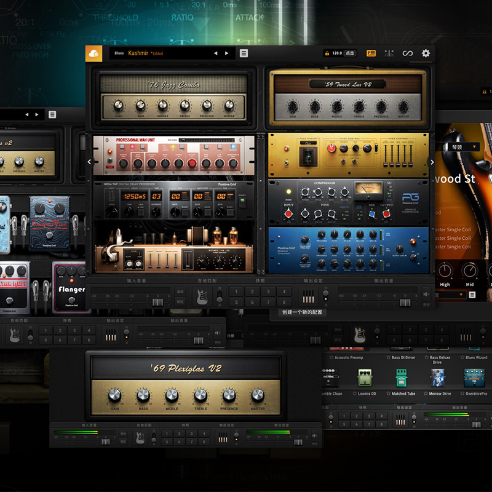
Task: Toggle Guitar Match switch in Kashmir window
Action: tap(220, 296)
